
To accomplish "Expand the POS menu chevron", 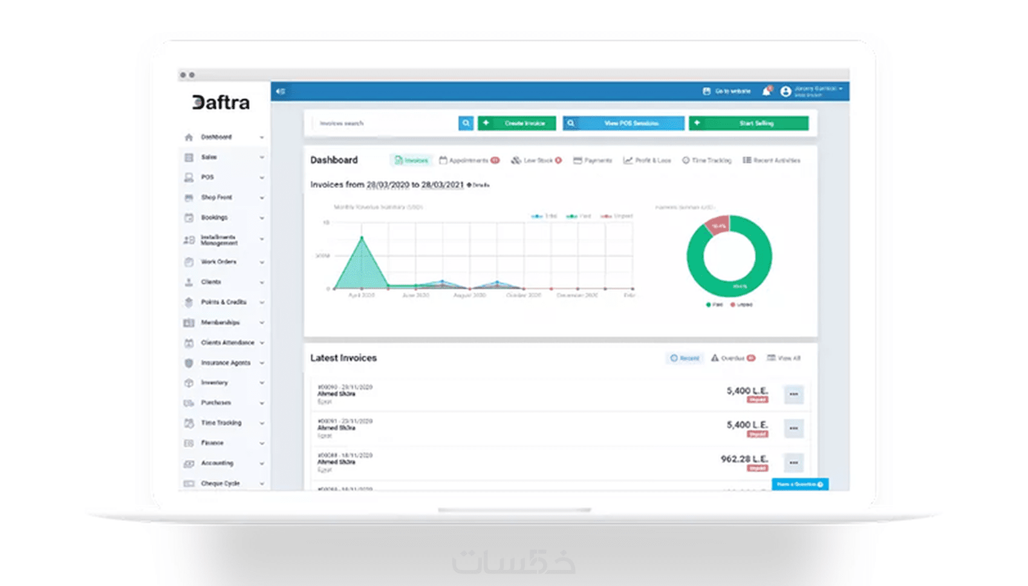I will point(262,178).
